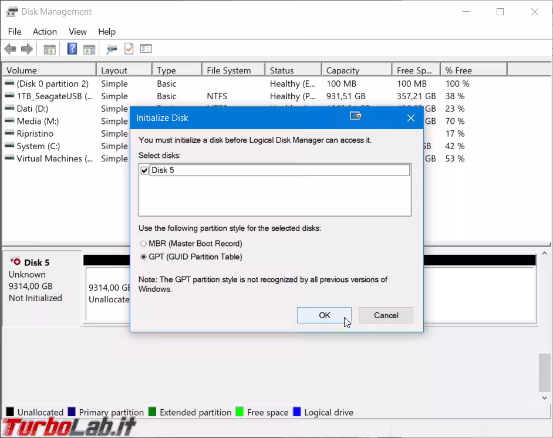This screenshot has width=553, height=438.
Task: Close the Initialize Disk dialog with X
Action: [x=411, y=118]
